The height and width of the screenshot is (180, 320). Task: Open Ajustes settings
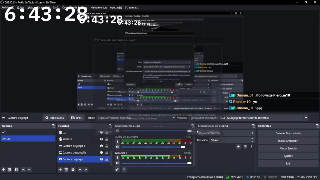288,156
